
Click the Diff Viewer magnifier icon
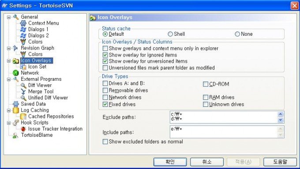[x=23, y=85]
